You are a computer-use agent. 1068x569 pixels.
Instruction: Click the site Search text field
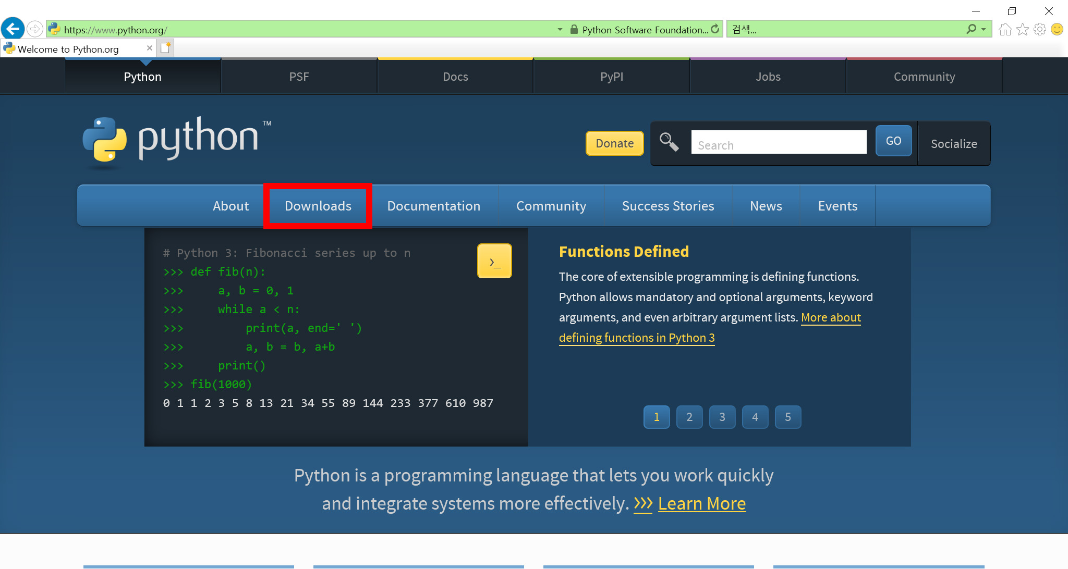[x=779, y=142]
